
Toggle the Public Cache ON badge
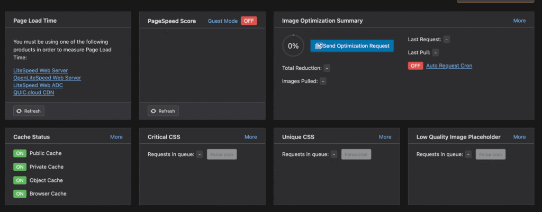click(20, 153)
